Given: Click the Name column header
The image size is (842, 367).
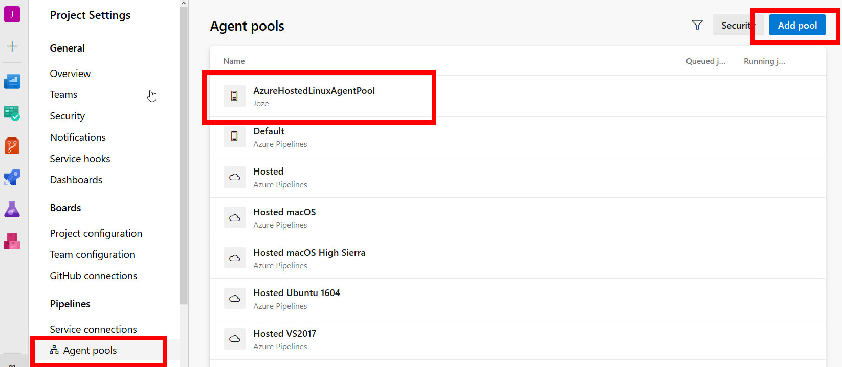Looking at the screenshot, I should [x=234, y=61].
